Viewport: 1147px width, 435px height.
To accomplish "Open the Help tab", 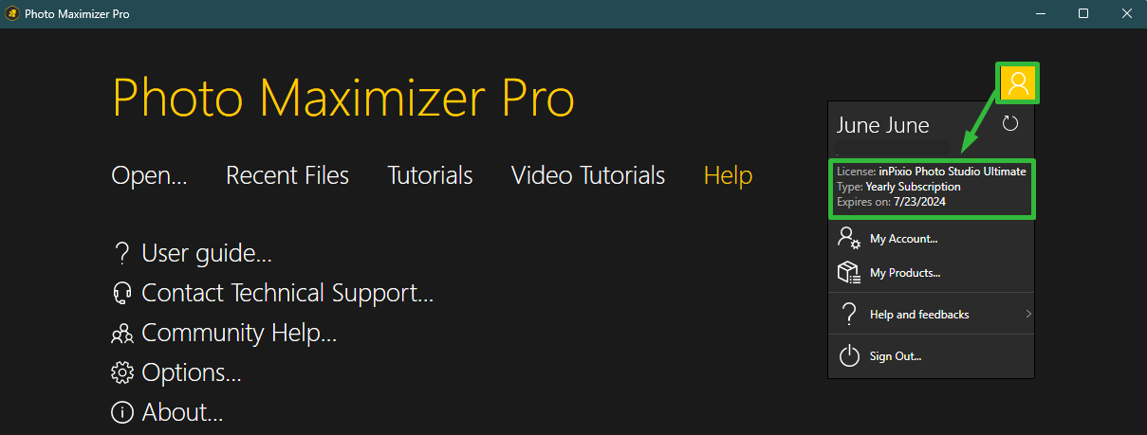I will click(x=729, y=175).
